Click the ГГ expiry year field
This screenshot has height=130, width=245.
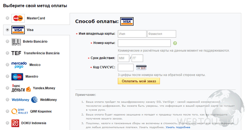[137, 58]
